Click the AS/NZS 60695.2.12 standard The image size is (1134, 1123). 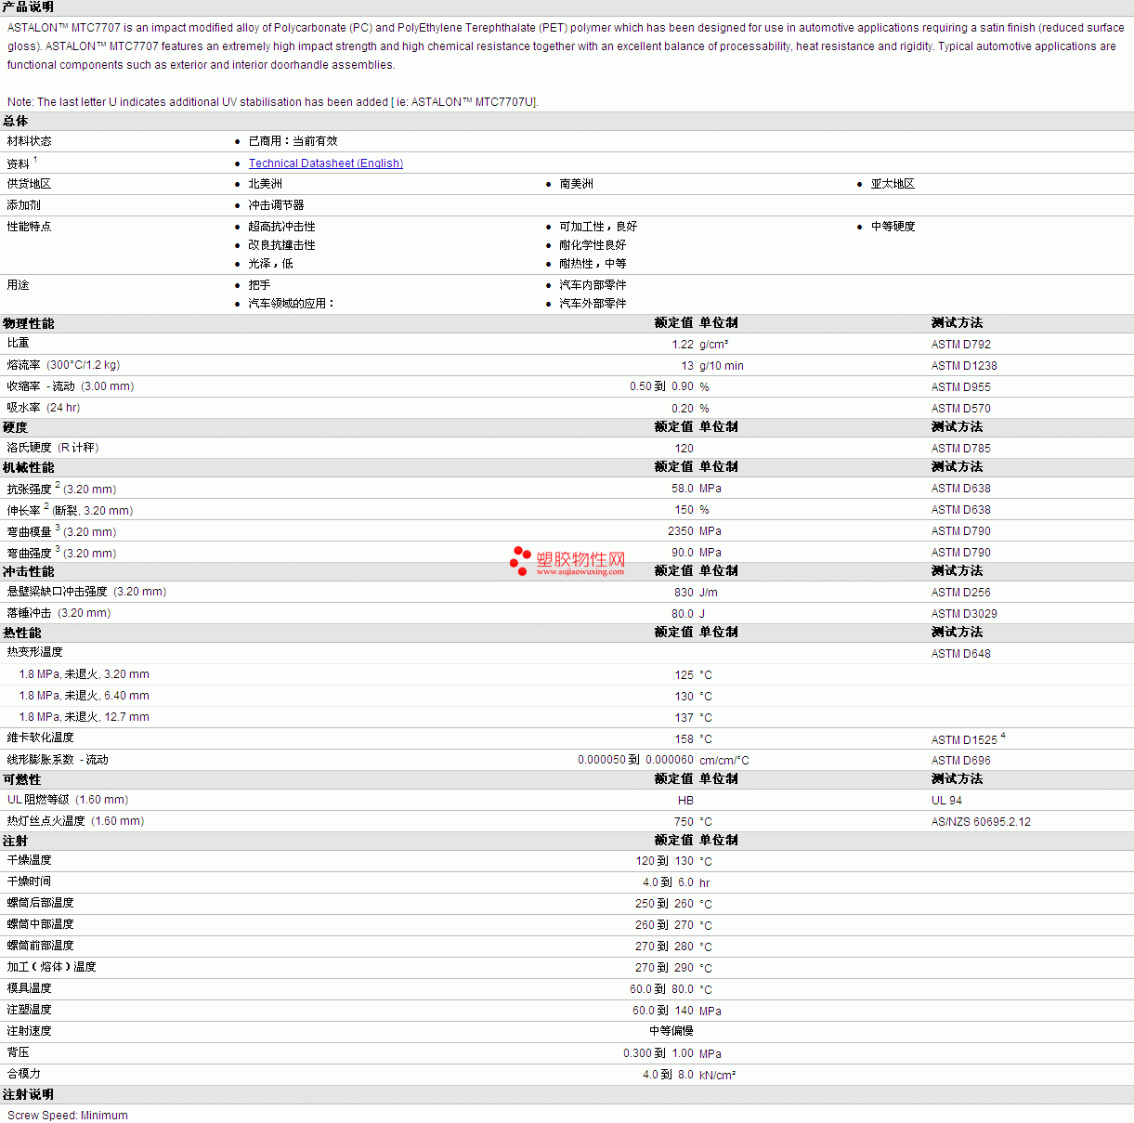tap(981, 822)
